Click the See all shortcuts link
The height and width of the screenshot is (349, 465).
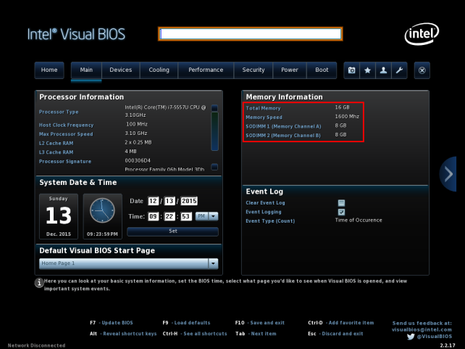(x=205, y=334)
